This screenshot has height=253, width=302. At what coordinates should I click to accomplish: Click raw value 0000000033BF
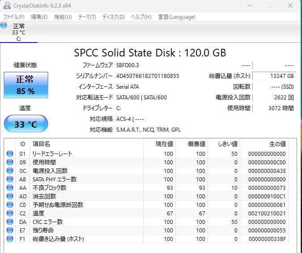(x=267, y=239)
